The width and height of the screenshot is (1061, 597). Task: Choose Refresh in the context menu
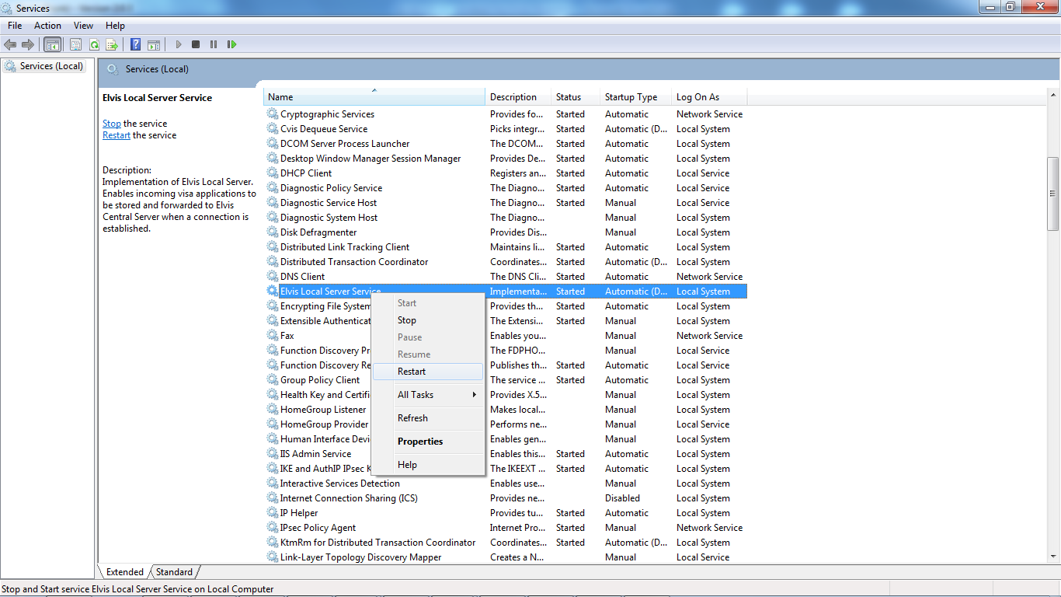tap(428, 418)
